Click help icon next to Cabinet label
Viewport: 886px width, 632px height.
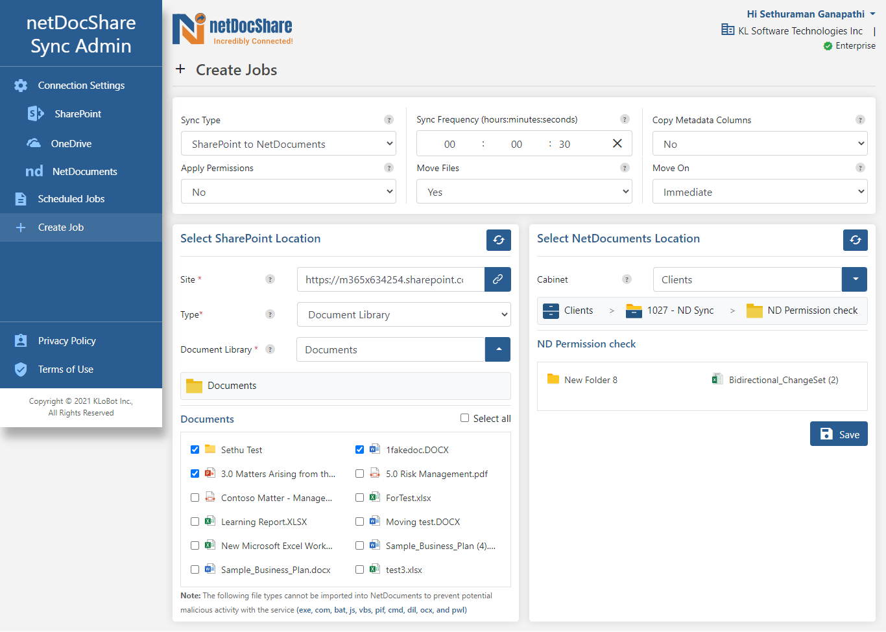click(627, 279)
